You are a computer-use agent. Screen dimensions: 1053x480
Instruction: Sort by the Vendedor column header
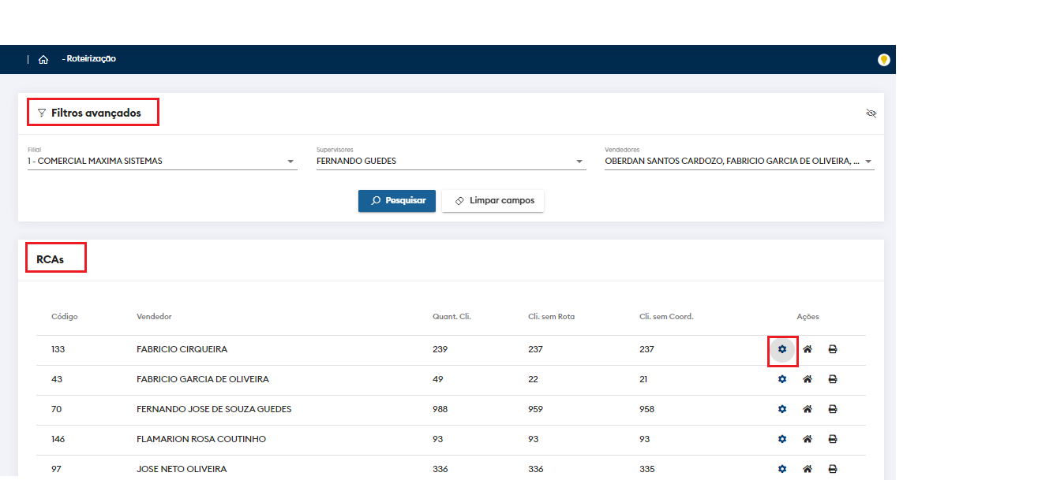154,317
